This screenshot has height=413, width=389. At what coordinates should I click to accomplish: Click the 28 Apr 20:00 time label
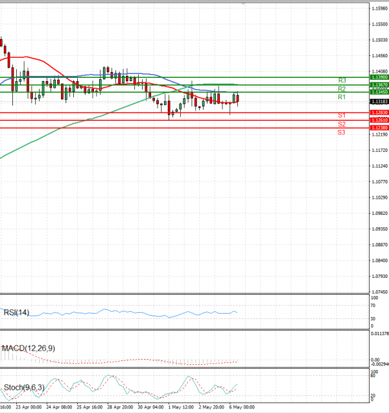coord(120,407)
